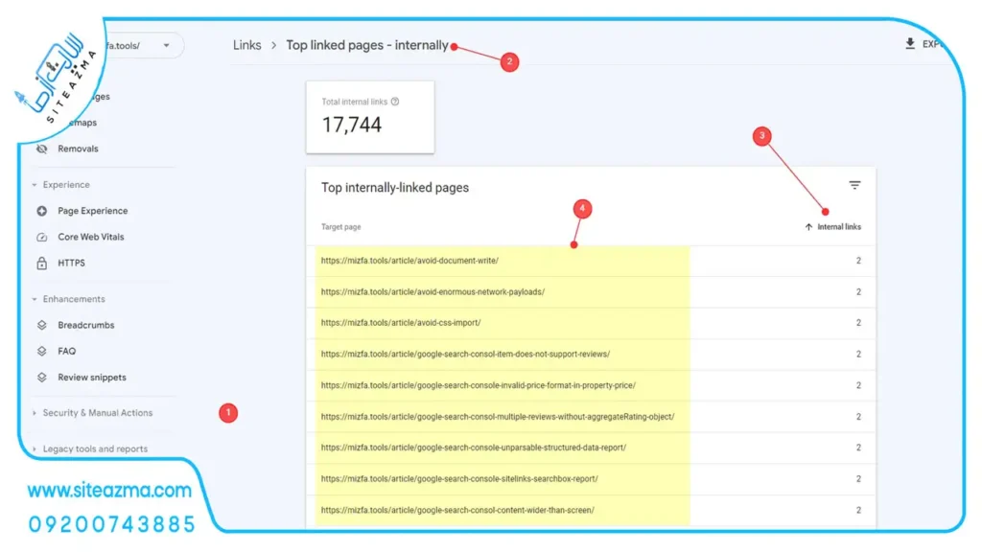Click link count 2 for avoid-css-import row

(858, 323)
